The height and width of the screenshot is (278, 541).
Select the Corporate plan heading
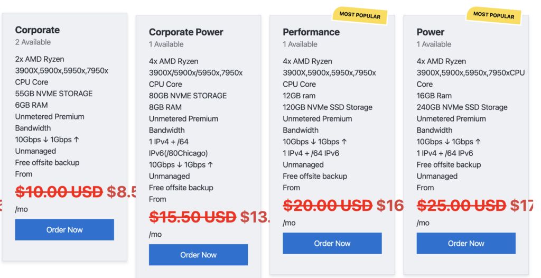click(x=38, y=30)
